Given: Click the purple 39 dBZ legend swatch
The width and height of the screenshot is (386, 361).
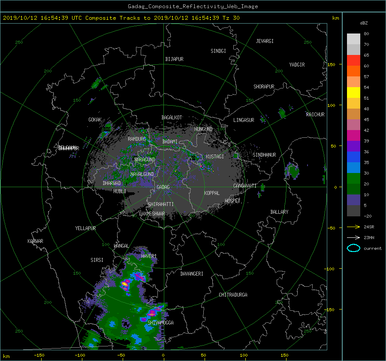Looking at the screenshot, I should [x=353, y=146].
